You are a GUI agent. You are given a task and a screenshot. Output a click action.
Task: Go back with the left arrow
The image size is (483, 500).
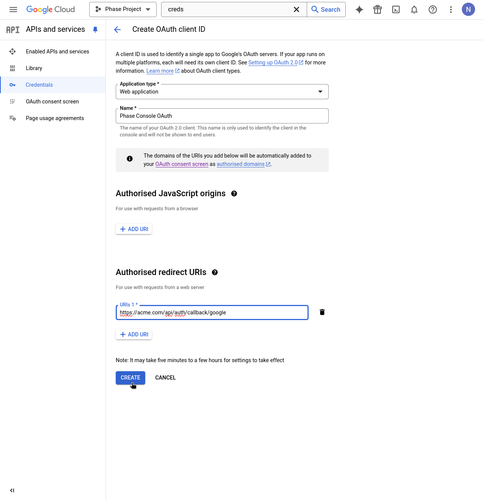tap(118, 30)
